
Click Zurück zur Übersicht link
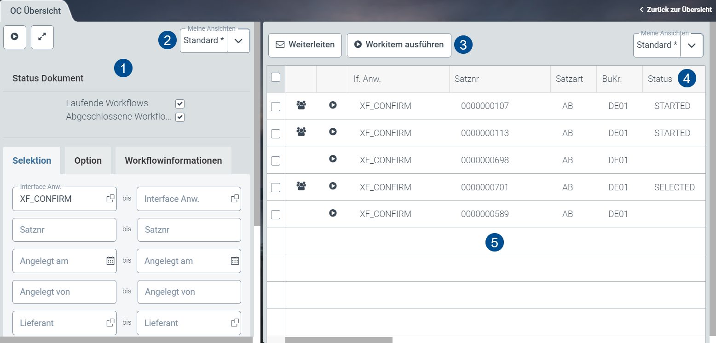[x=676, y=10]
